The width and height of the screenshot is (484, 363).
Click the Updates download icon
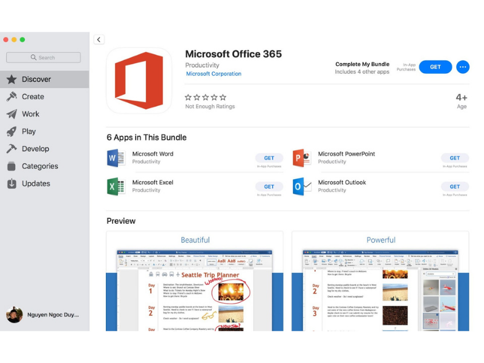(x=11, y=183)
